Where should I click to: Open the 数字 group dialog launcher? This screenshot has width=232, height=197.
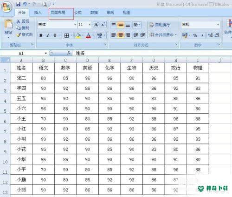point(219,44)
